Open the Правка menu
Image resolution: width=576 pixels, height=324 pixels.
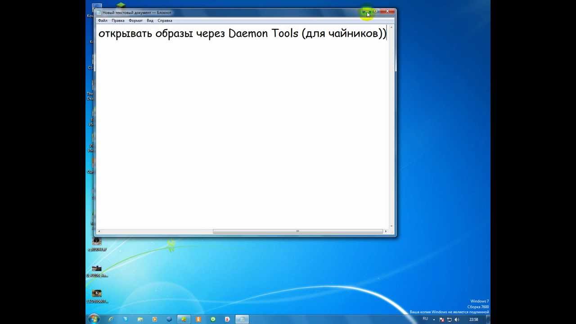[x=118, y=21]
